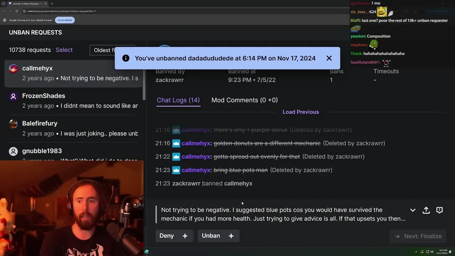Close the zackrawrr Unban Requests tab
455x256 pixels.
[x=45, y=4]
